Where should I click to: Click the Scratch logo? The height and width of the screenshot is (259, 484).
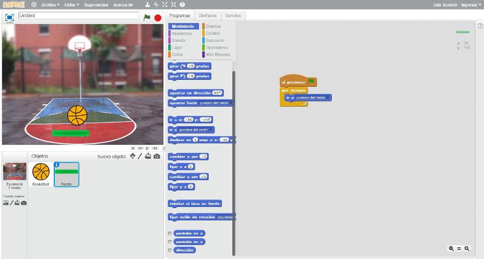[13, 5]
